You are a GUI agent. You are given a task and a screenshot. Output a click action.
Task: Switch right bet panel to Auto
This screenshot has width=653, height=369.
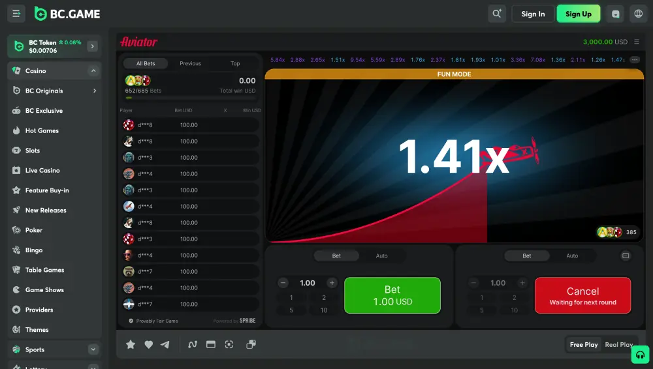click(x=572, y=256)
